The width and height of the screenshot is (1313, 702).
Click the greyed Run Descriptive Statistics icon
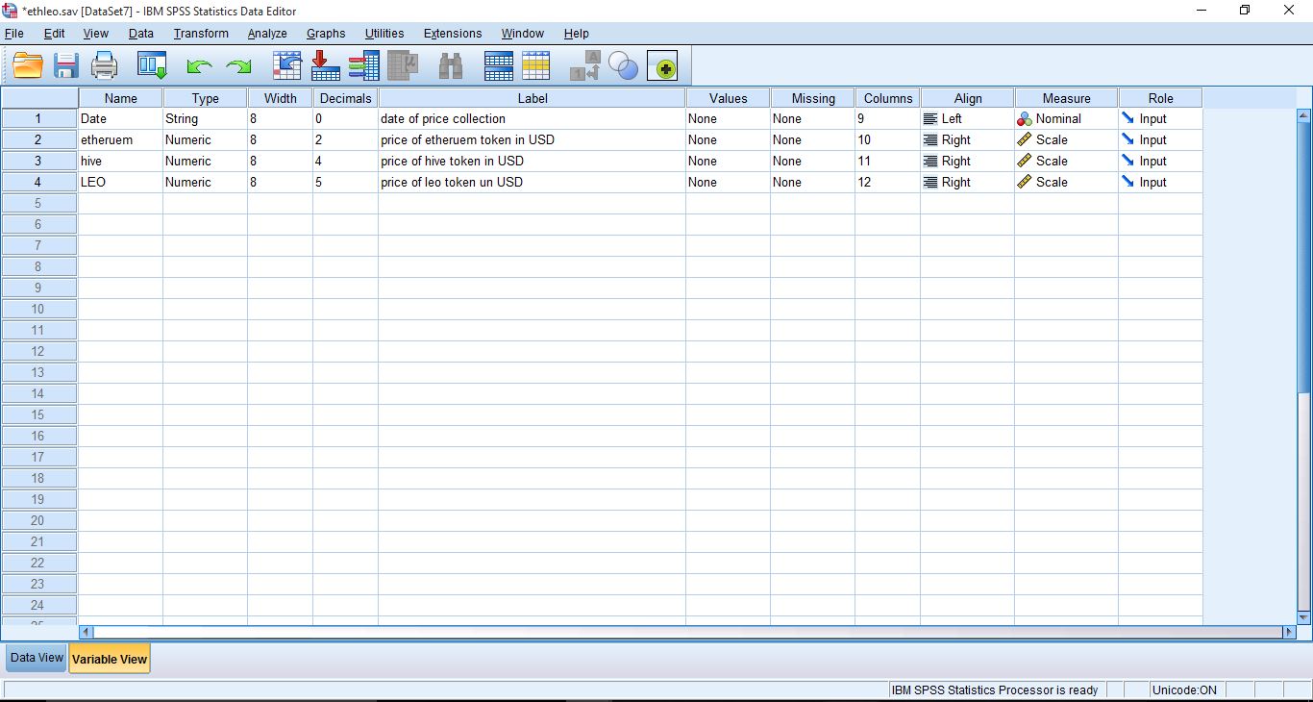(x=403, y=66)
